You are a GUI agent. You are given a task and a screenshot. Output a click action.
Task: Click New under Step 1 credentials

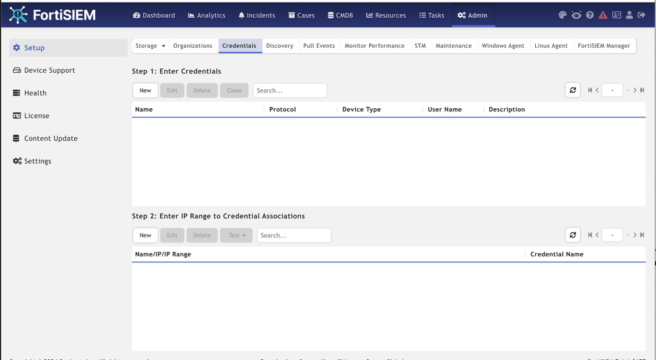click(145, 90)
